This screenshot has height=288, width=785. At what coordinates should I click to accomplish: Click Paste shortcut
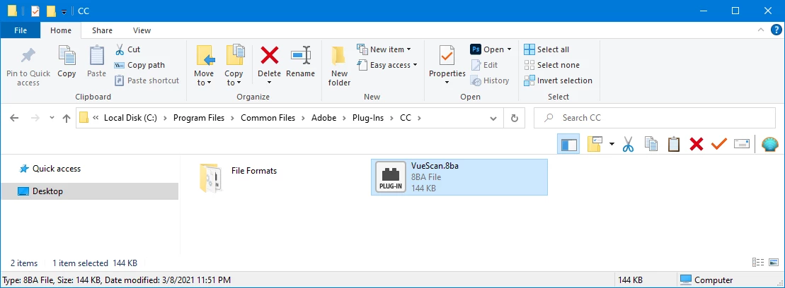[147, 80]
